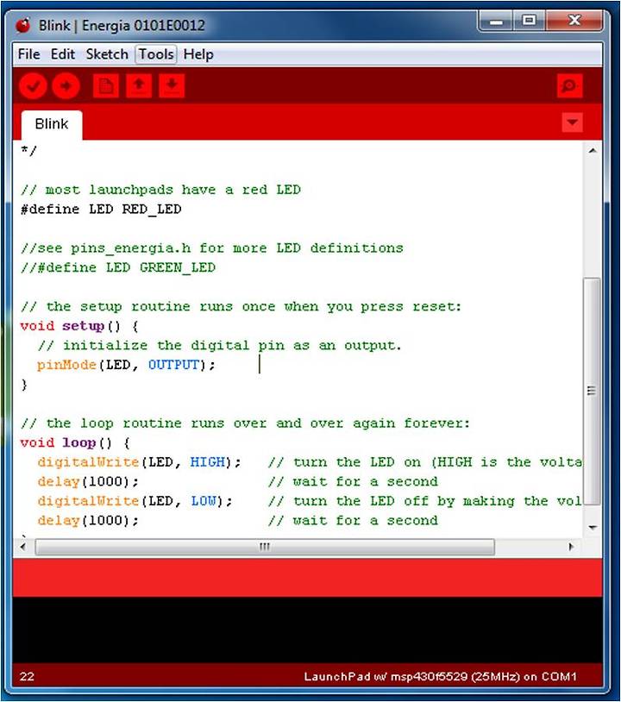Open the Tools menu

pos(156,54)
